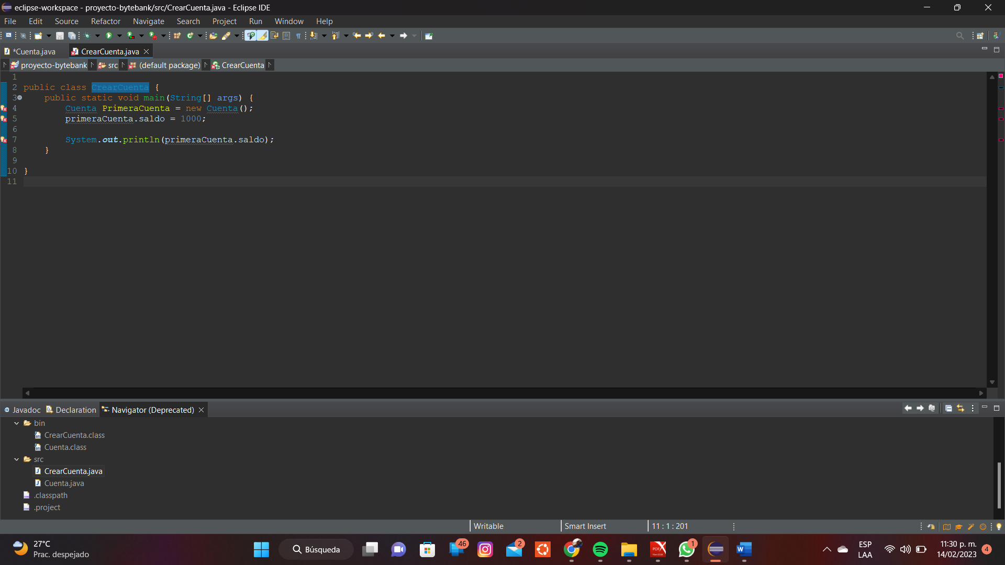Click Navigator Back arrow icon
Screen dimensions: 1005x565
point(908,409)
